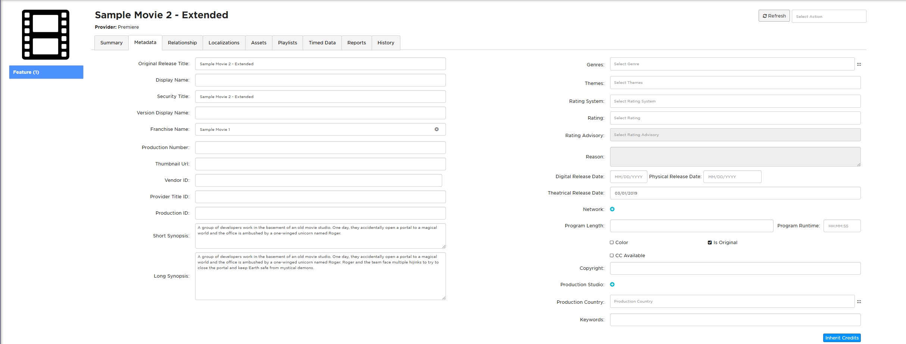Click the Reason text area
This screenshot has width=906, height=344.
[735, 157]
